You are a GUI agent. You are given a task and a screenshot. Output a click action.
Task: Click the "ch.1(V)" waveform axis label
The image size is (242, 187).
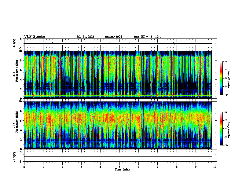coord(15,43)
